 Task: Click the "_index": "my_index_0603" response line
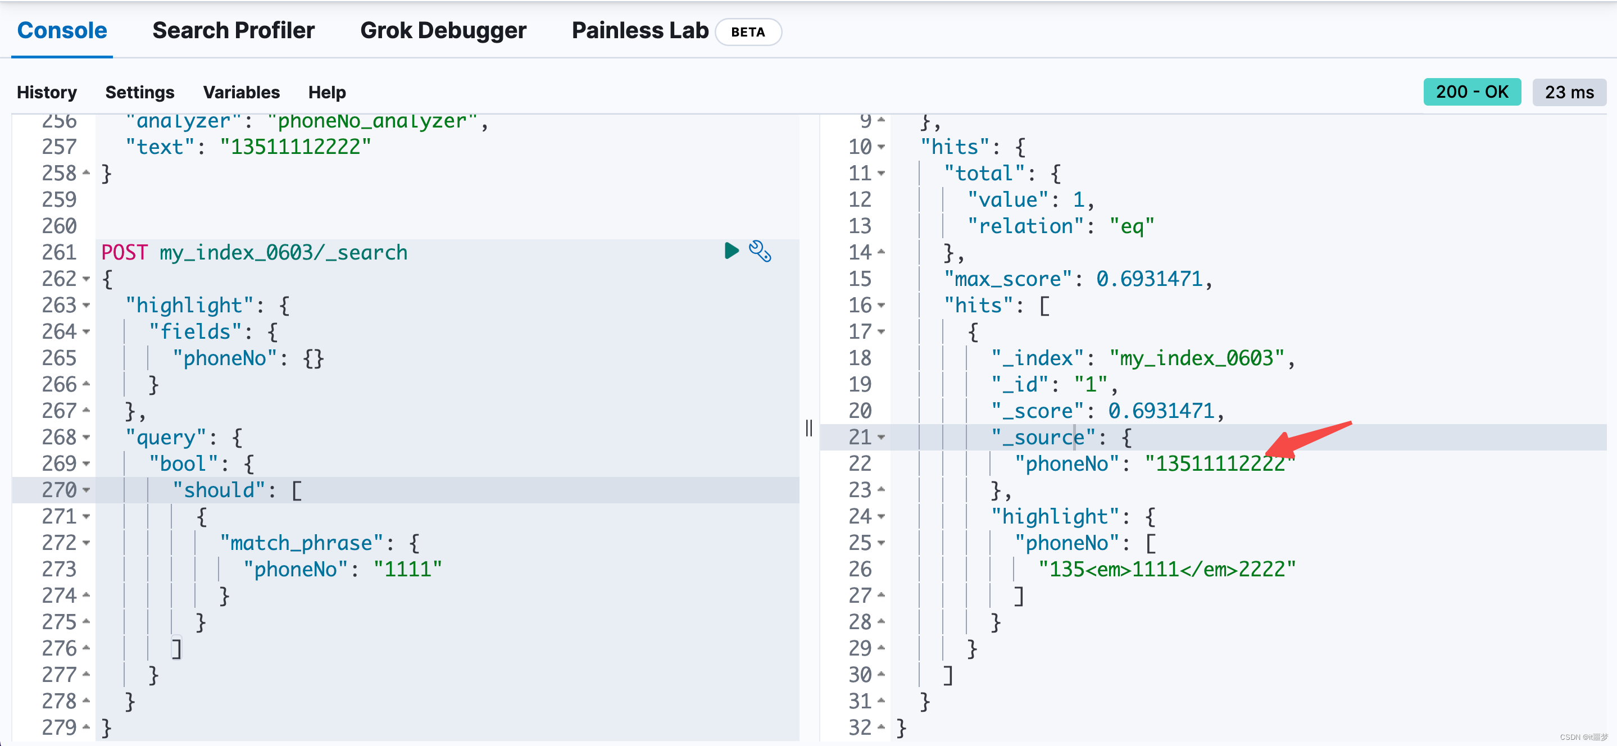[1142, 358]
